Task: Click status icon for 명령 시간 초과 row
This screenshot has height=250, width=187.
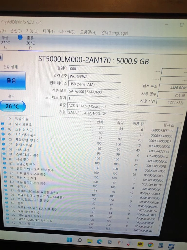Action: (x=5, y=177)
